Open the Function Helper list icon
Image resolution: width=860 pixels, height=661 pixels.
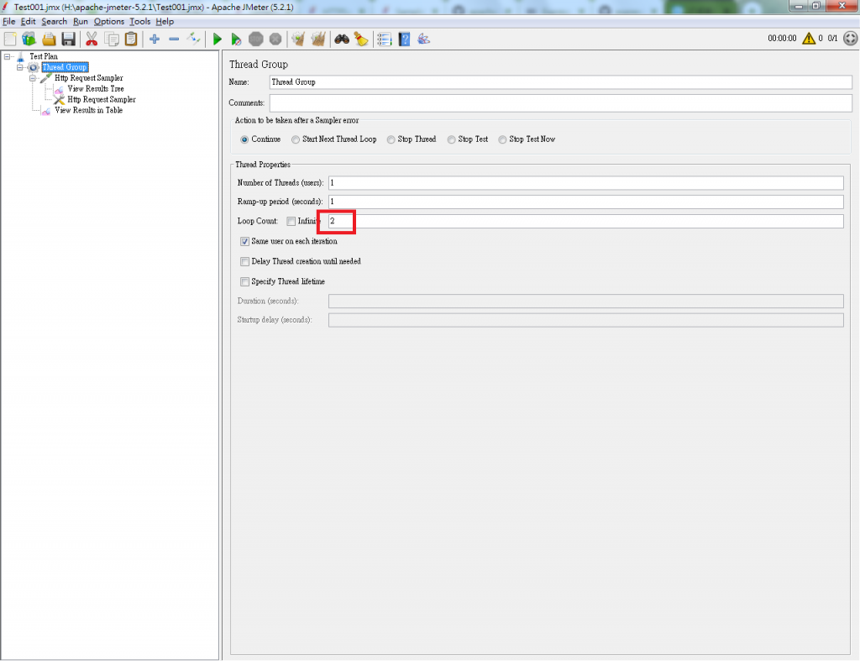pos(385,39)
